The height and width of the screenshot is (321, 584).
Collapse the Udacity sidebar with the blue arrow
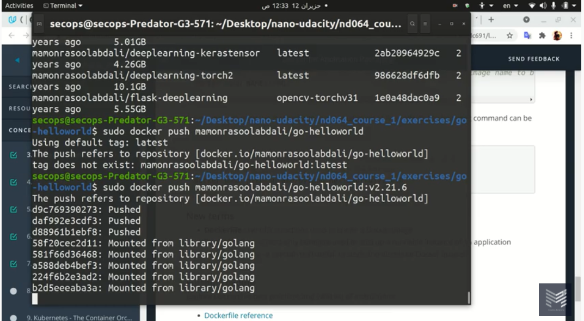(x=17, y=60)
